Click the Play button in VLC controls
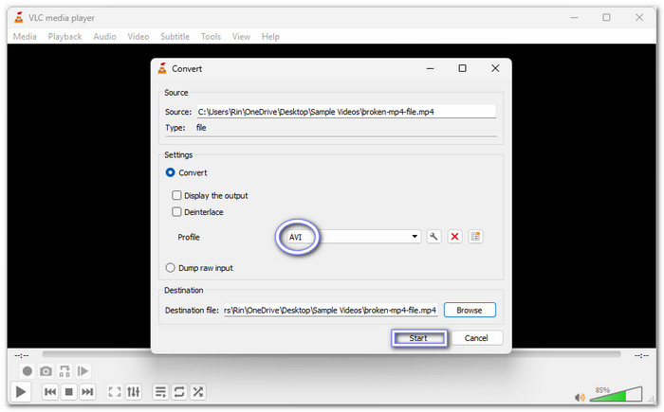The height and width of the screenshot is (412, 664). [20, 392]
